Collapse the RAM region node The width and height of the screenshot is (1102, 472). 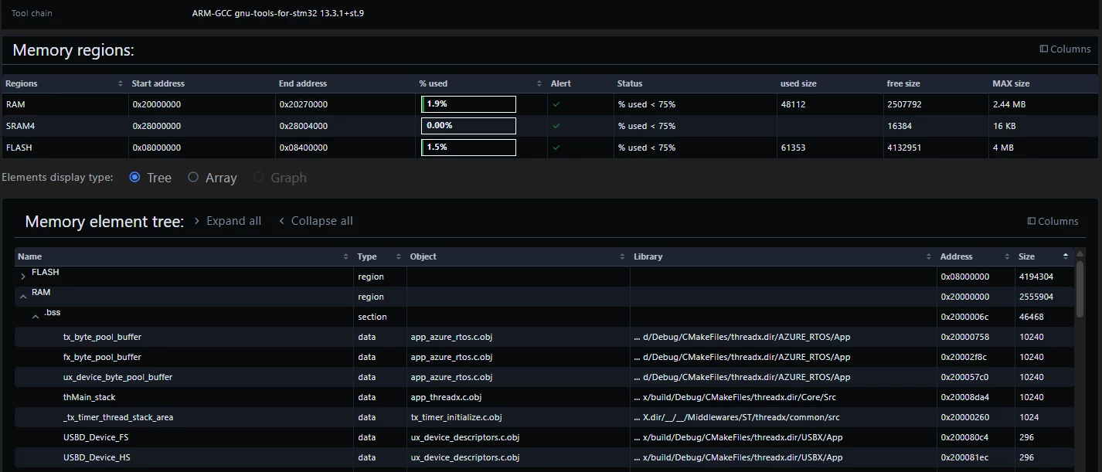tap(23, 295)
